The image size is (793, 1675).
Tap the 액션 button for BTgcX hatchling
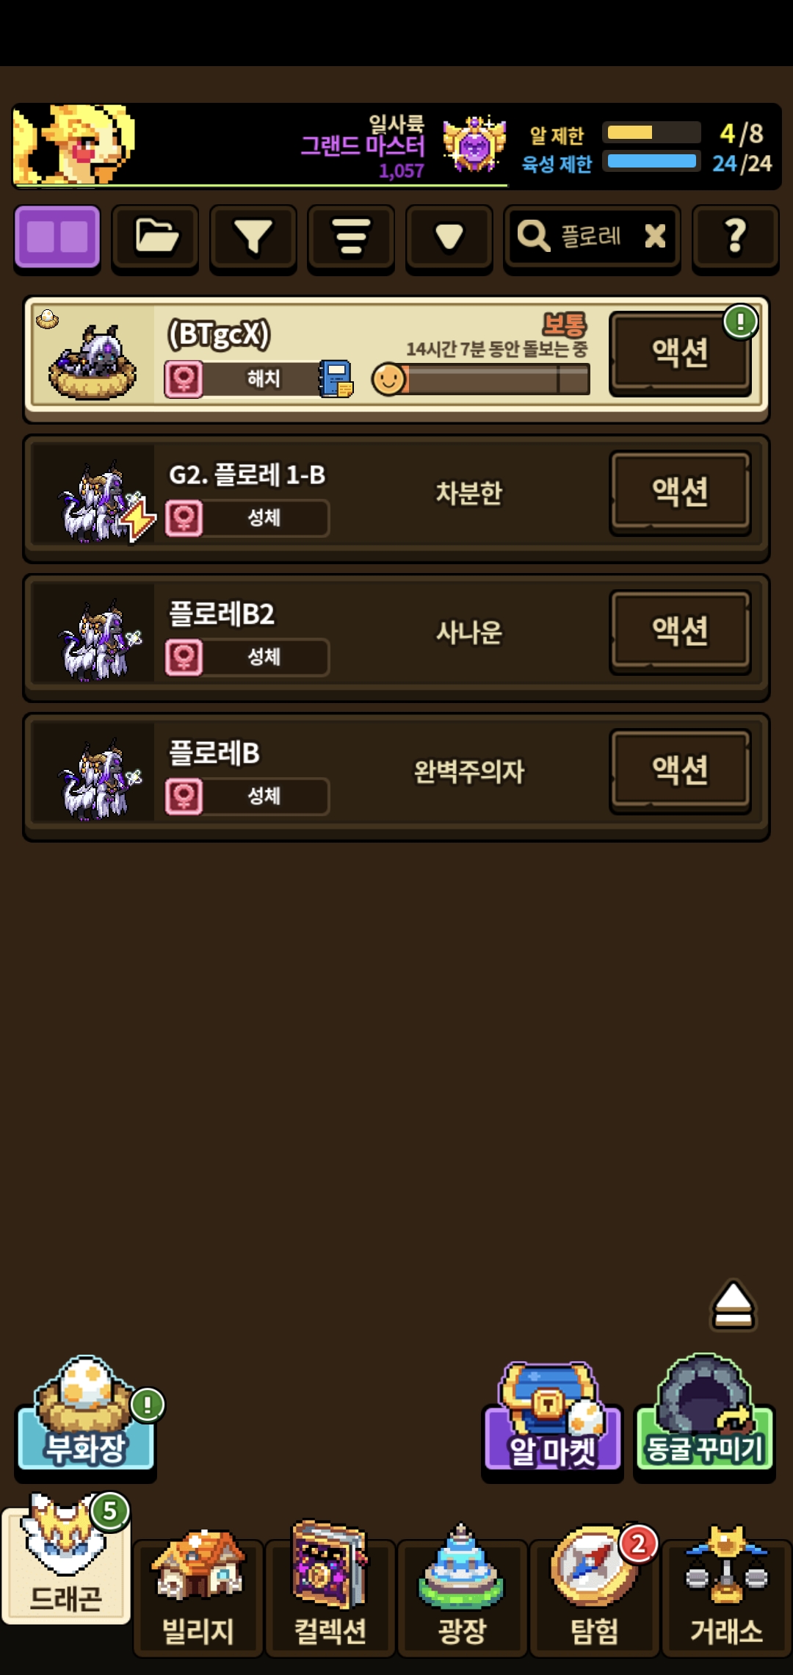681,353
